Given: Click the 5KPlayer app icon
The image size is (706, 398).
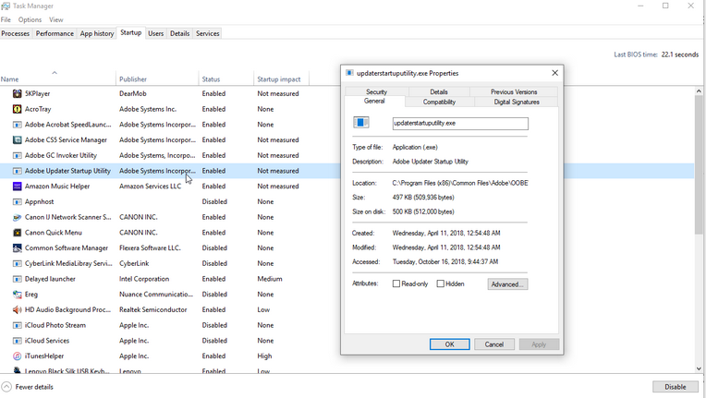Looking at the screenshot, I should coord(18,93).
